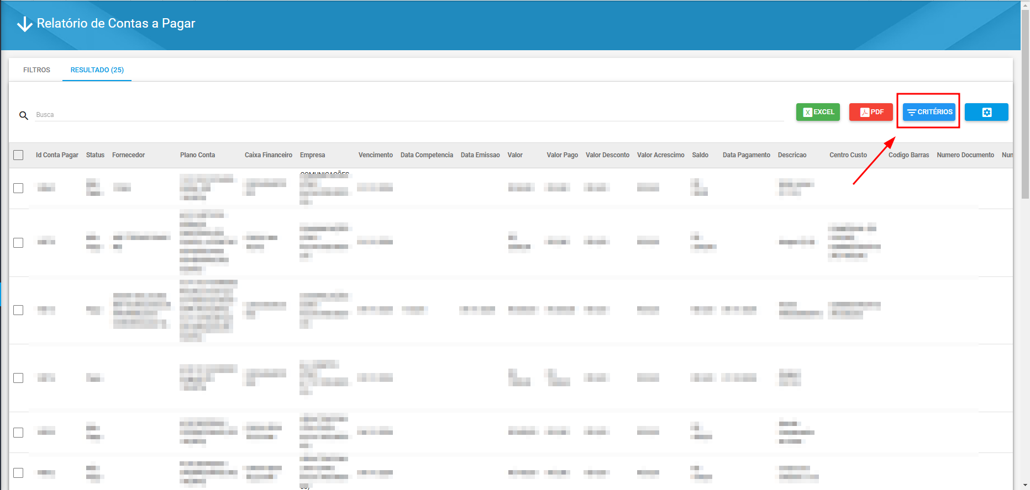1030x490 pixels.
Task: Sort by the Plano Conta column header
Action: pos(197,155)
